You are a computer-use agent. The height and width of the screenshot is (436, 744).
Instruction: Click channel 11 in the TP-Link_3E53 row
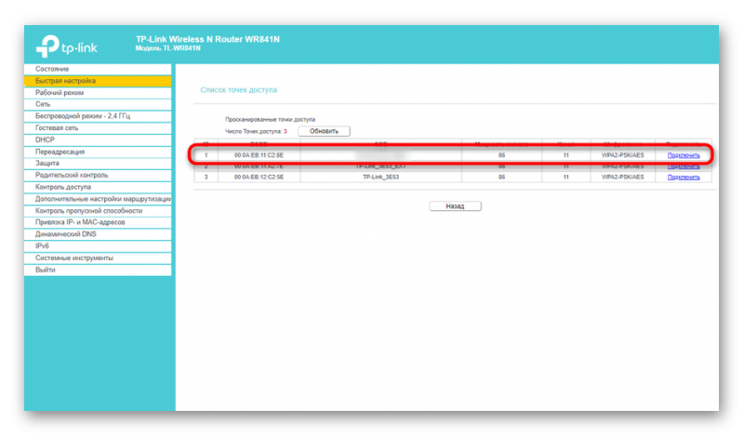pyautogui.click(x=565, y=177)
